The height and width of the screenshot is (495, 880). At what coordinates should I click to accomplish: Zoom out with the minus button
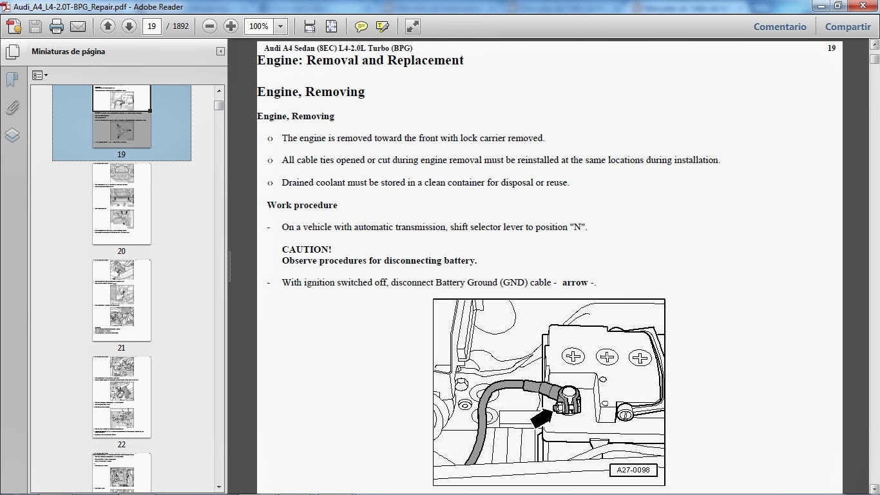tap(209, 26)
